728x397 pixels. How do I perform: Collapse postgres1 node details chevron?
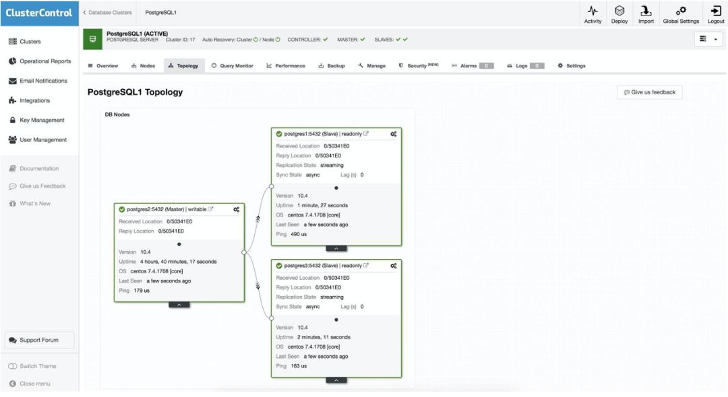[x=336, y=249]
